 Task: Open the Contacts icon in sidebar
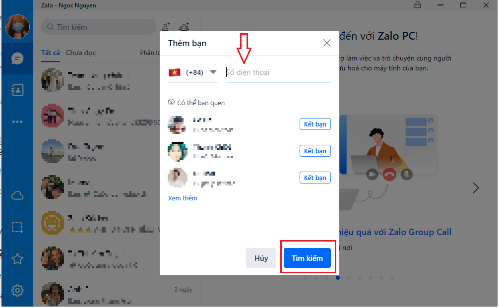tap(17, 90)
